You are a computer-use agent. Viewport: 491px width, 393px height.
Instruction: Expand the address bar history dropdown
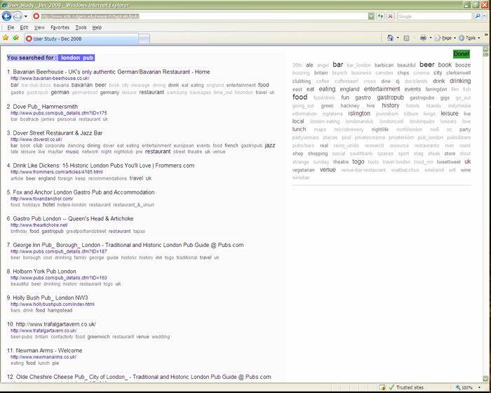click(x=371, y=16)
